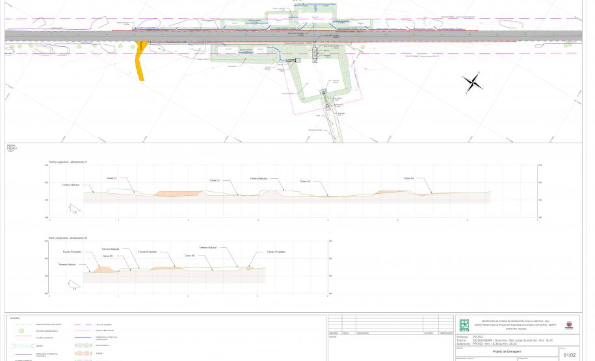This screenshot has height=361, width=595.
Task: Click the orange Aterro legend swatch
Action: [85, 354]
